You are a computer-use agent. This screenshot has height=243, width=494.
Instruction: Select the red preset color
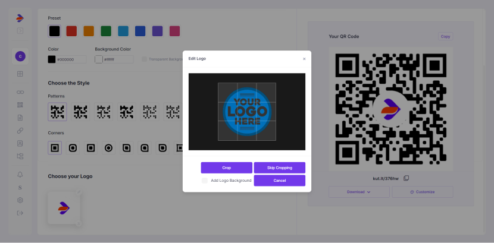[x=71, y=31]
